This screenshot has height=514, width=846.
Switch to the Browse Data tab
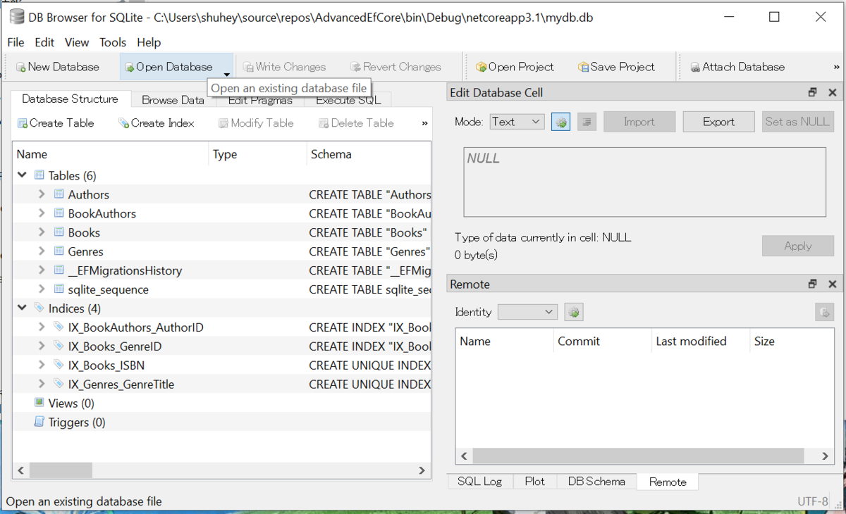pos(173,100)
